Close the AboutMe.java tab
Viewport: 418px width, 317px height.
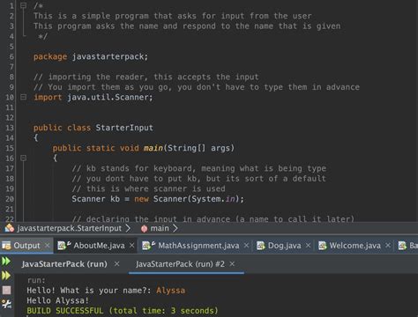point(132,245)
